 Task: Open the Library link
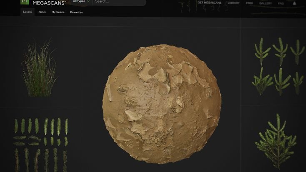pos(233,3)
